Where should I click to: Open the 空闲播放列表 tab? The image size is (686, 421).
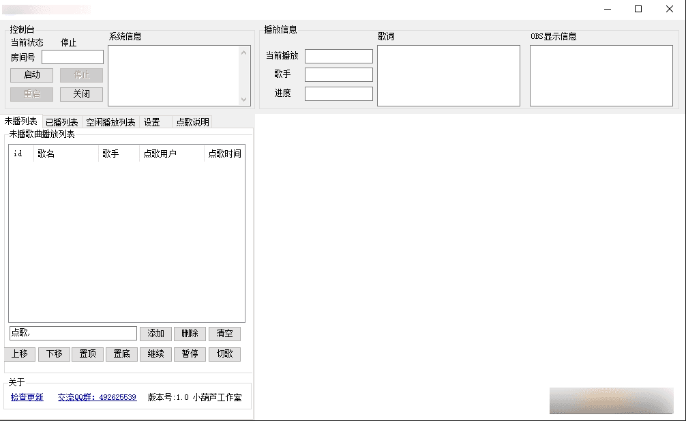[x=110, y=122]
